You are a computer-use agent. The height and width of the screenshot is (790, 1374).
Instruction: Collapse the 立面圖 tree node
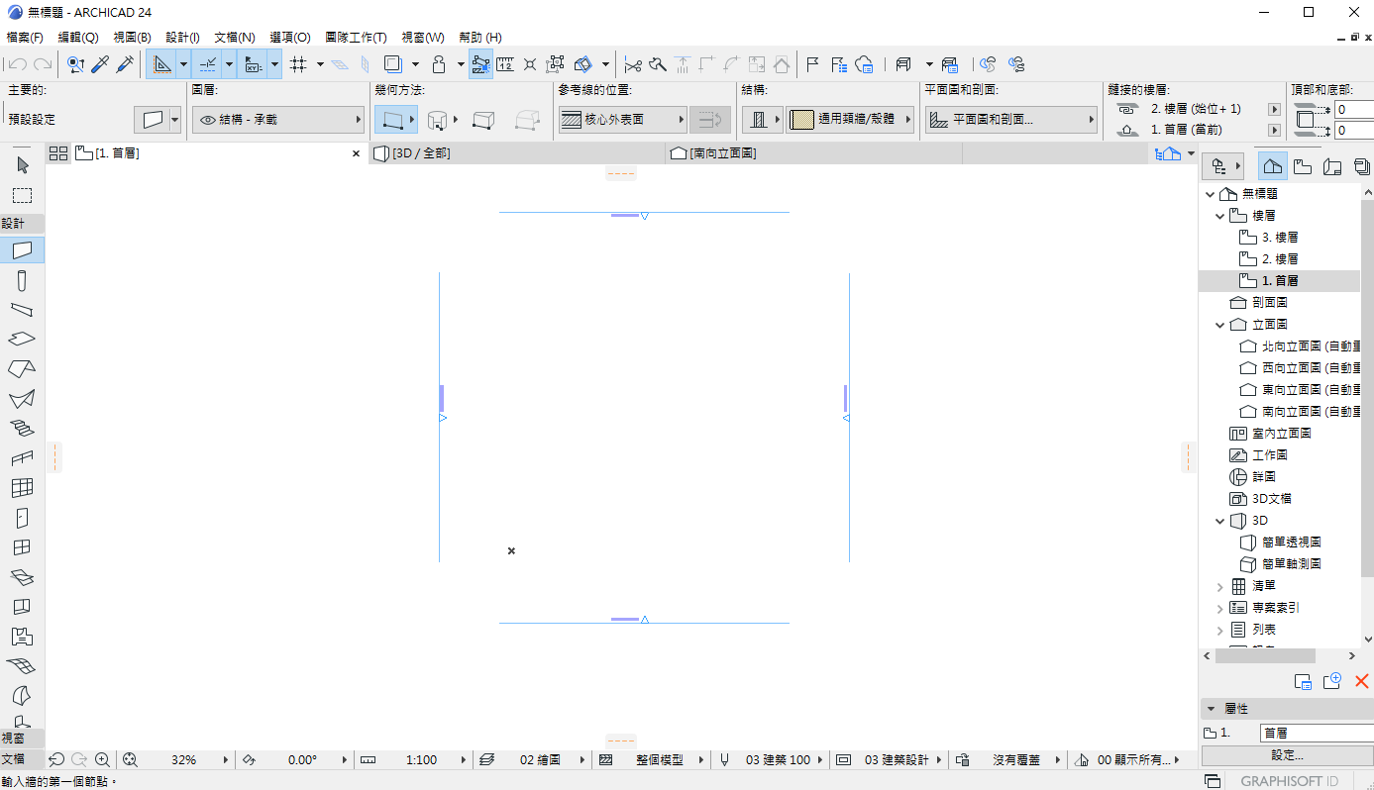pos(1220,325)
